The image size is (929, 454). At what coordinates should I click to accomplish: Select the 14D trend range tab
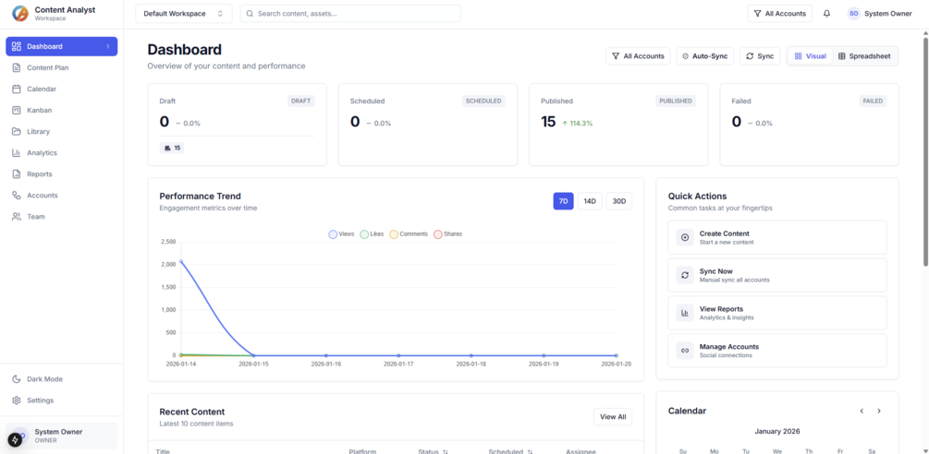coord(590,201)
